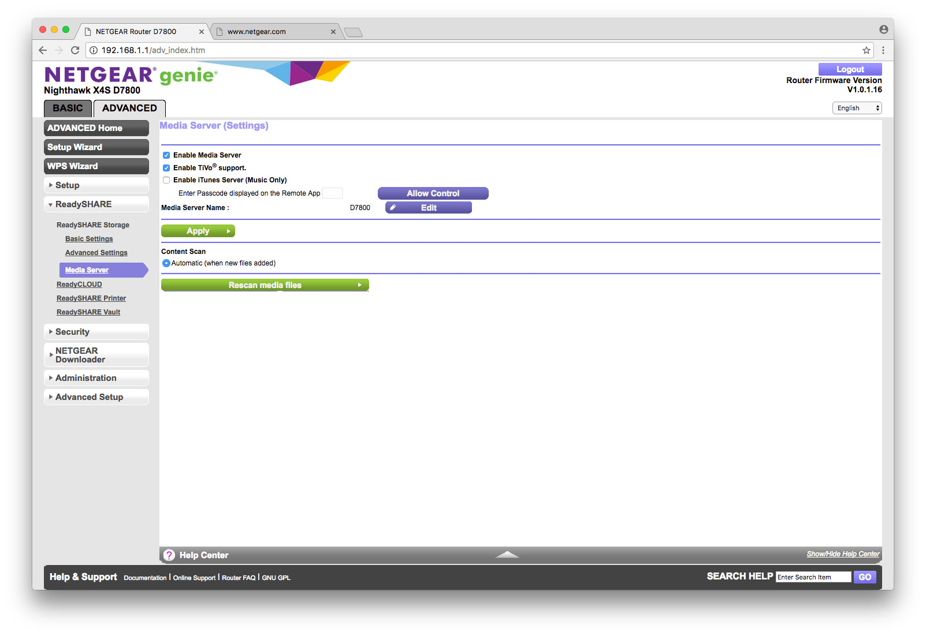Select the ADVANCED tab
This screenshot has width=926, height=636.
click(x=129, y=108)
